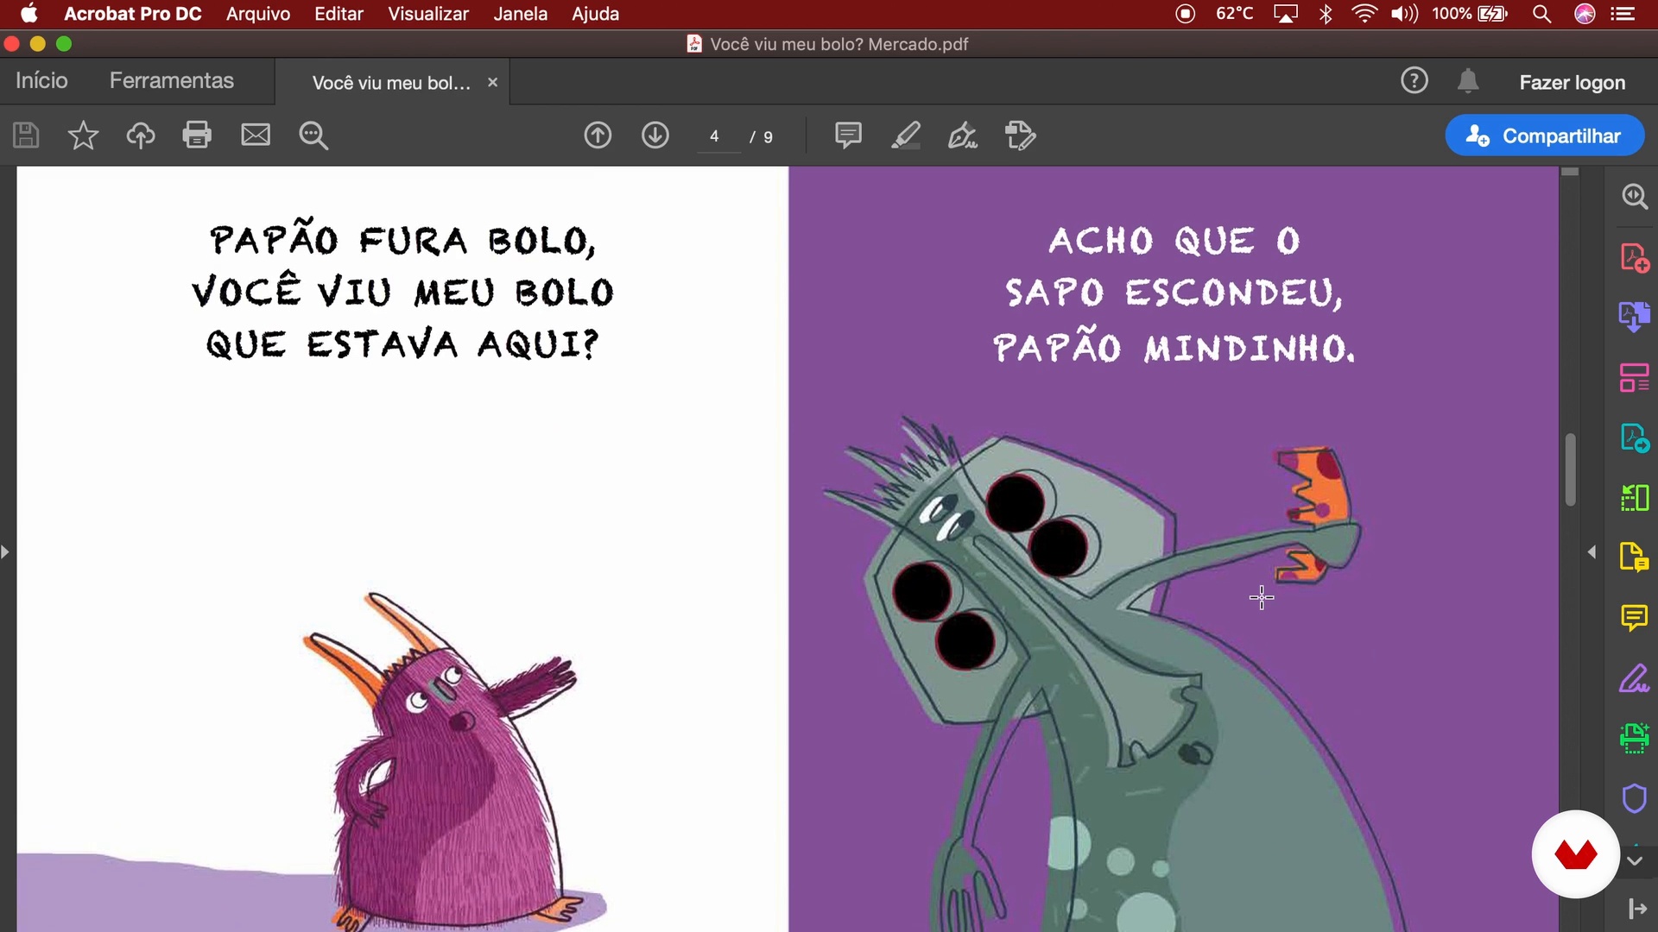Viewport: 1658px width, 932px height.
Task: Open the notifications bell
Action: 1468,81
